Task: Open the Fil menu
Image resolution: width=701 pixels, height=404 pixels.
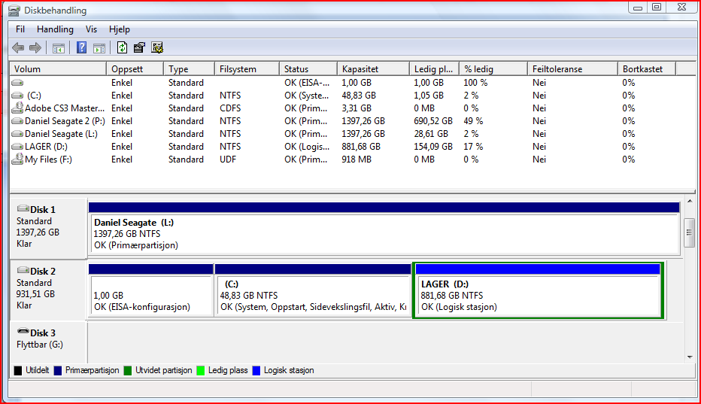Action: coord(20,29)
